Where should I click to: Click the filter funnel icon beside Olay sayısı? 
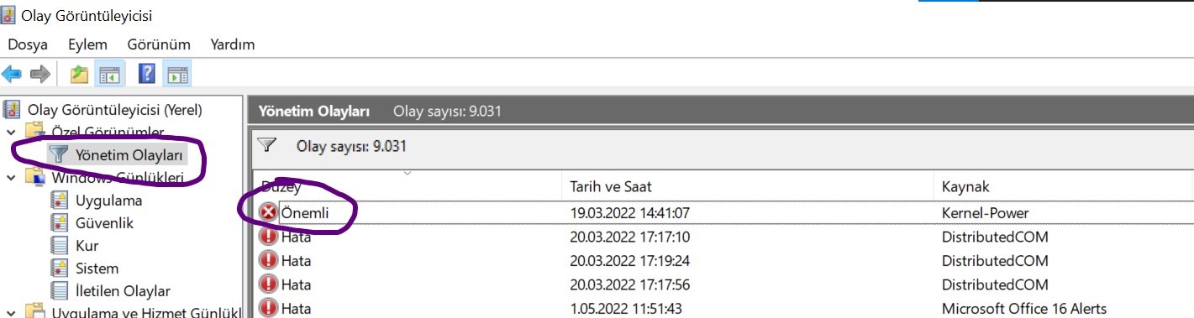267,145
